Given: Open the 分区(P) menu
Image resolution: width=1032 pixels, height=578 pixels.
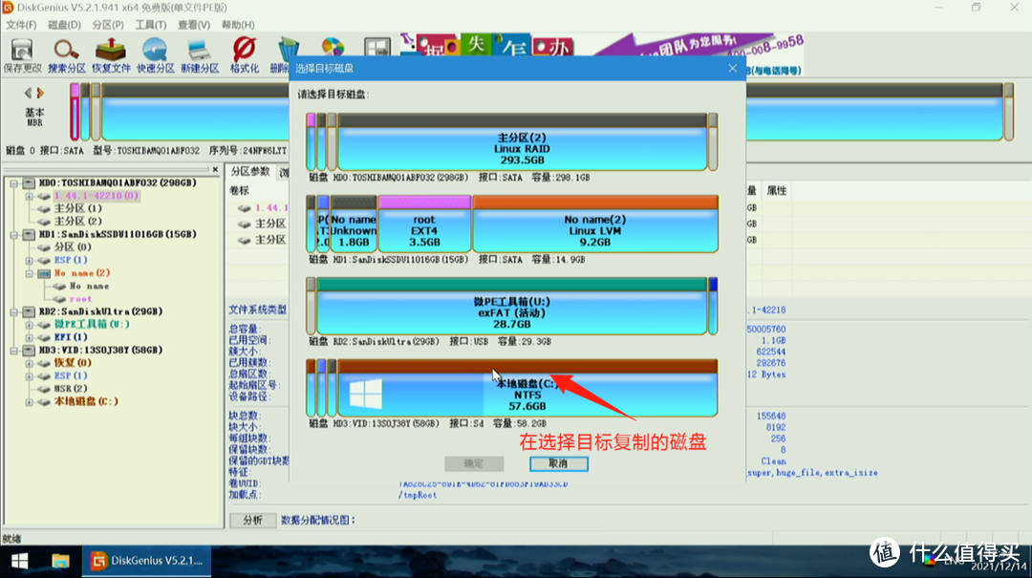Looking at the screenshot, I should tap(107, 25).
